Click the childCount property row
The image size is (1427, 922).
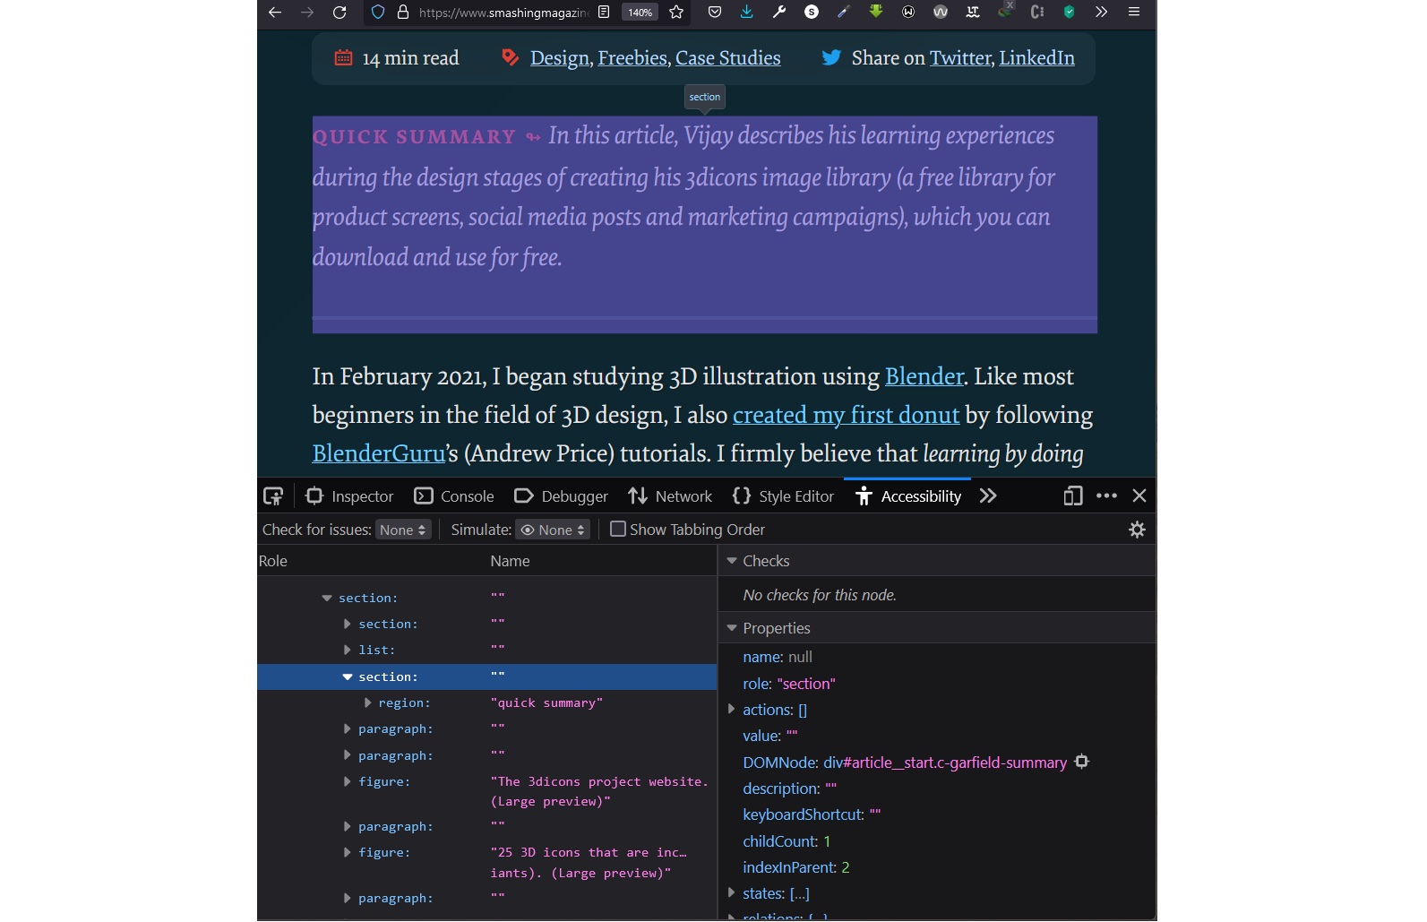tap(937, 841)
